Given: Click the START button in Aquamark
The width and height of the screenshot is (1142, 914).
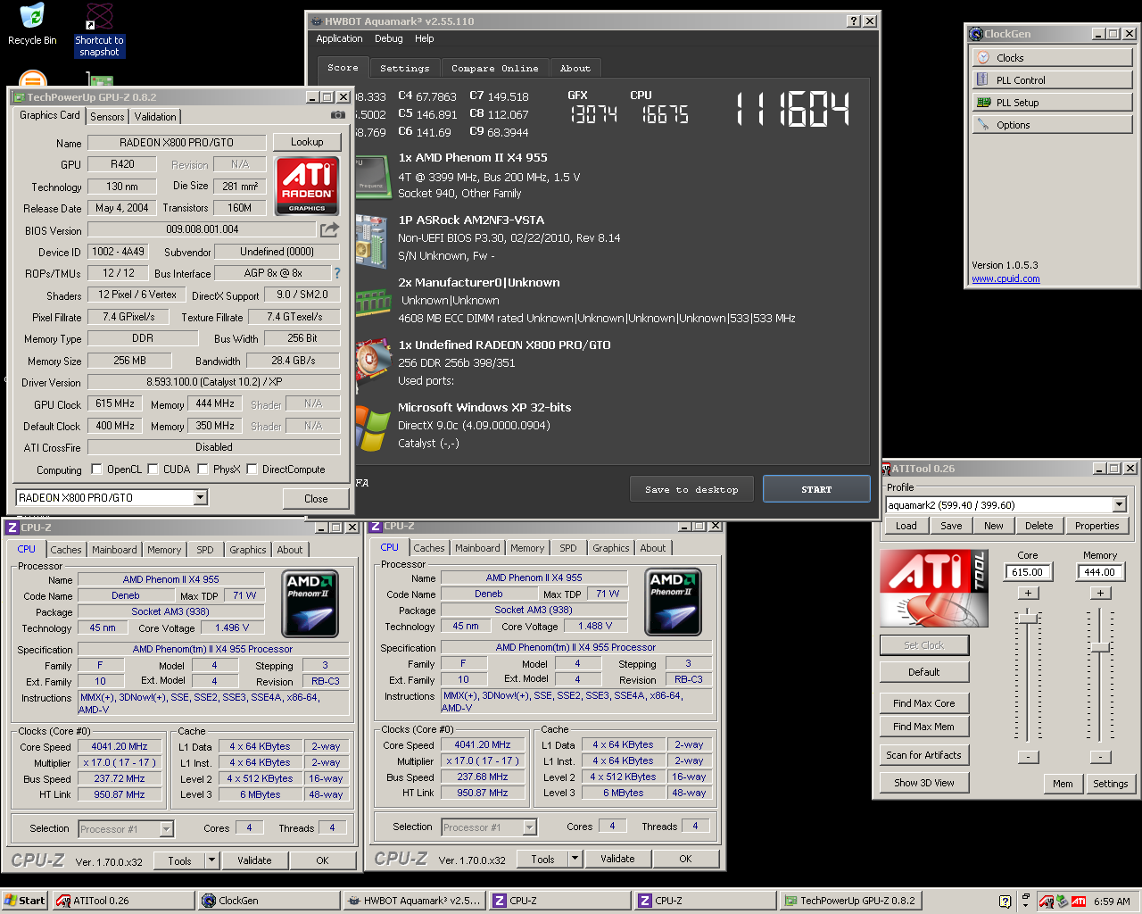Looking at the screenshot, I should [x=816, y=489].
